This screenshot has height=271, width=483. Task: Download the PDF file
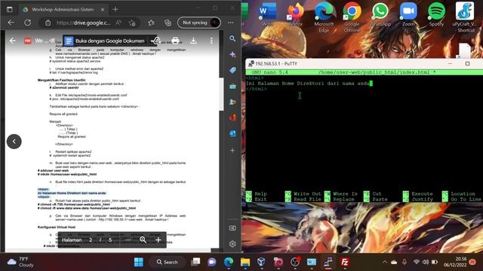point(193,41)
